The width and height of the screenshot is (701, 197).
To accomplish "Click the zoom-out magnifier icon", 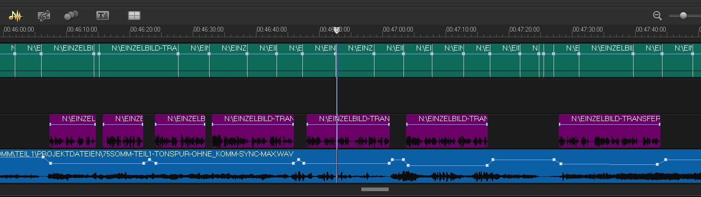I will click(x=657, y=16).
